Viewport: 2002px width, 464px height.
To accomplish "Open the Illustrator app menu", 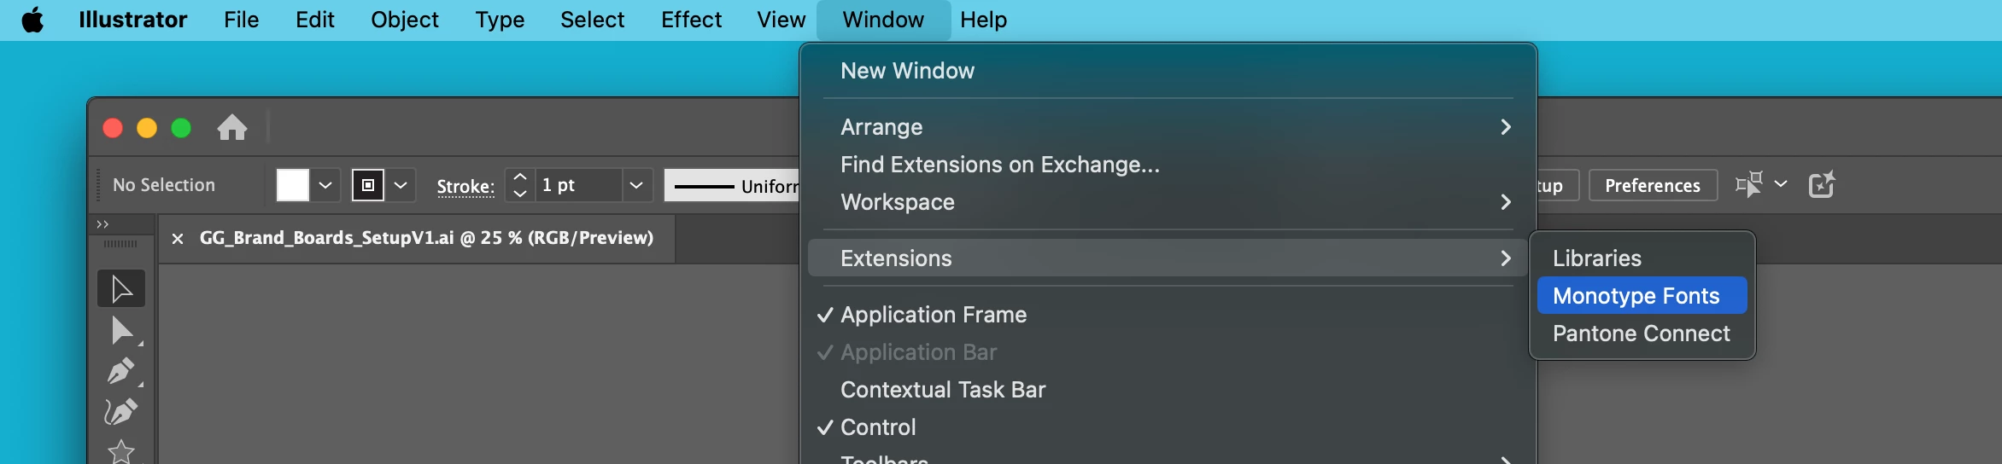I will click(132, 20).
